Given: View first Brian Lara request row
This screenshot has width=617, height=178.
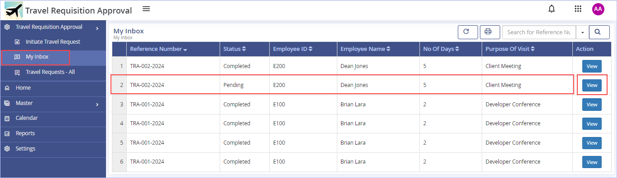Looking at the screenshot, I should pyautogui.click(x=592, y=105).
